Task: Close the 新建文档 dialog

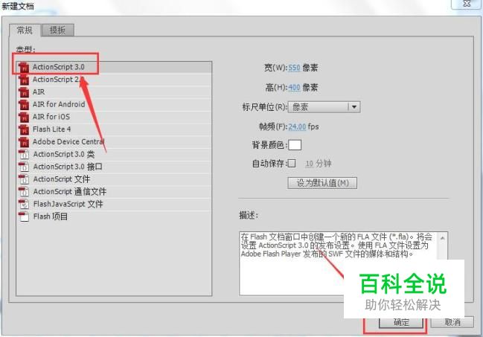Action: click(x=467, y=4)
